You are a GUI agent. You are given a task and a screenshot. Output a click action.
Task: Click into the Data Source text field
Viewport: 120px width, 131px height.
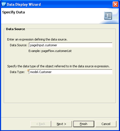click(71, 45)
